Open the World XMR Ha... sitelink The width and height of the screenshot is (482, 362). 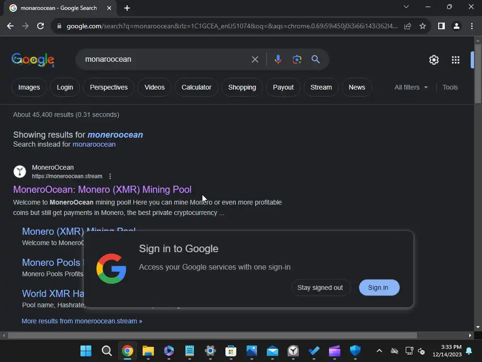pos(53,293)
